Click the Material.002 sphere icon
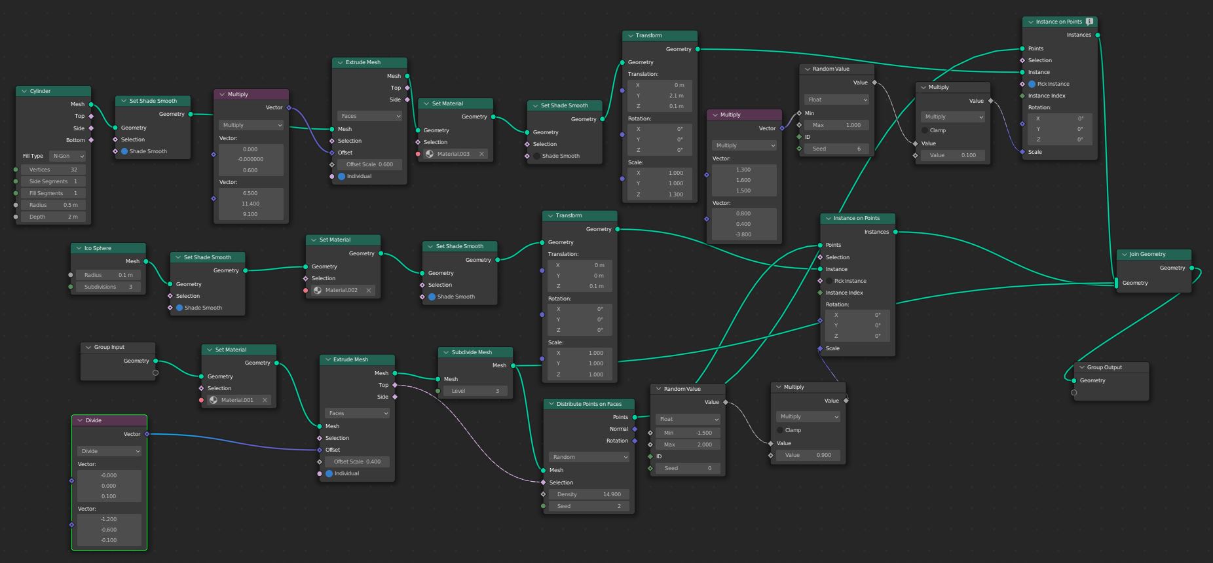The image size is (1213, 563). pos(318,290)
